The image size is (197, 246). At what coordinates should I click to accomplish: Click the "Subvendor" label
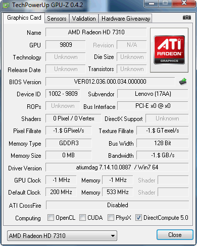(x=101, y=94)
